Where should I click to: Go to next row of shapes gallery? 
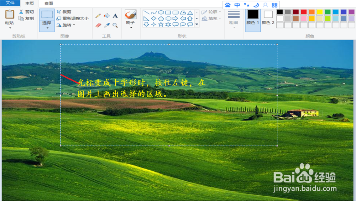(x=197, y=19)
